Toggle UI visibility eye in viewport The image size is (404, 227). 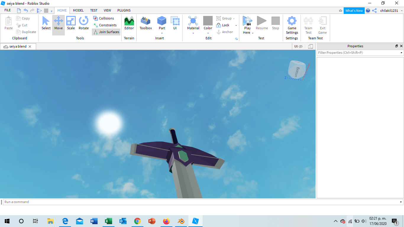click(298, 46)
